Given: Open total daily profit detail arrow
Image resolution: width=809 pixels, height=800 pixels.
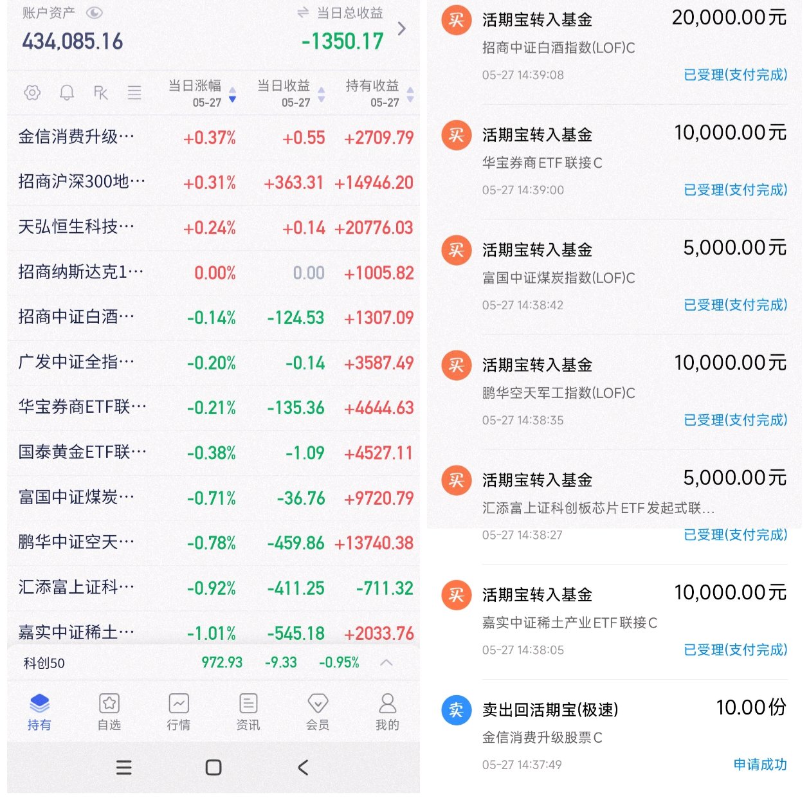Looking at the screenshot, I should (x=402, y=28).
